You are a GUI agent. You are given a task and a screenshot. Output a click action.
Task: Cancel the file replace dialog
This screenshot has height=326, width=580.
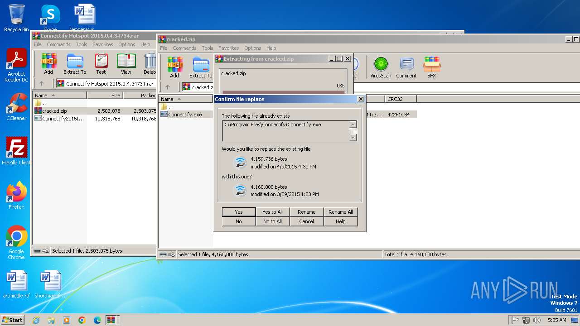click(306, 221)
